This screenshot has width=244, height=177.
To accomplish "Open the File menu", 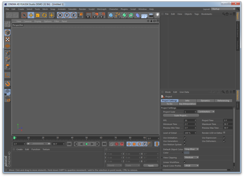I will click(x=7, y=9).
